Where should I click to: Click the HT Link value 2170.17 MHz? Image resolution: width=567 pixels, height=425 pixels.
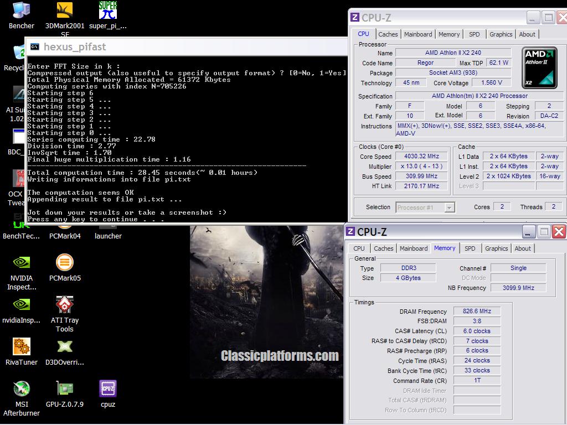pos(421,186)
